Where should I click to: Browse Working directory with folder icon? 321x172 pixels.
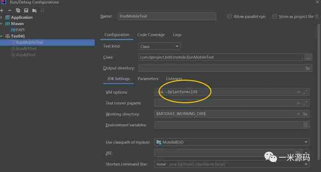(305, 114)
